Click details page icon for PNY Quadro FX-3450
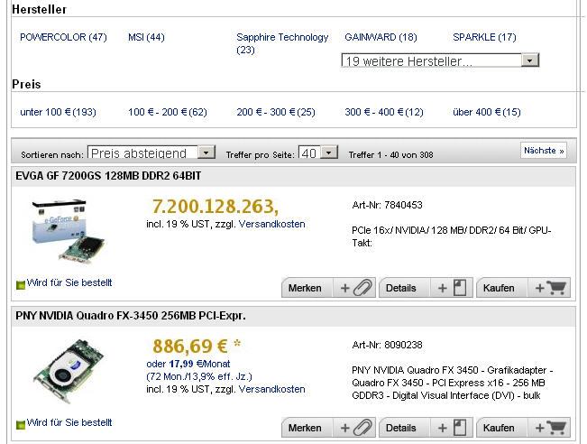587x444 pixels. click(460, 428)
